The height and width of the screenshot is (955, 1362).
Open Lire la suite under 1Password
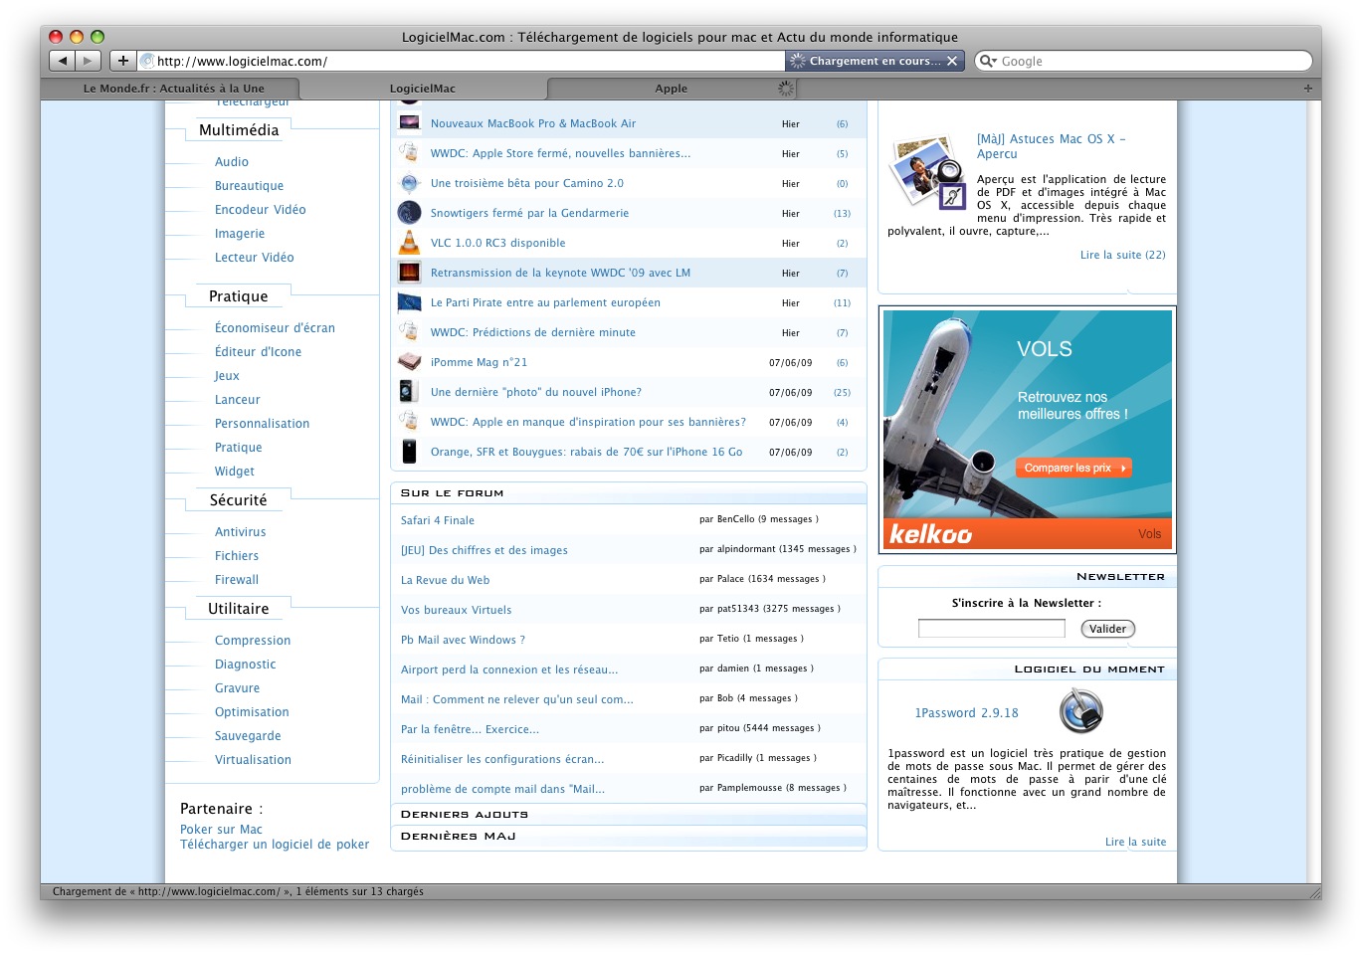1135,842
